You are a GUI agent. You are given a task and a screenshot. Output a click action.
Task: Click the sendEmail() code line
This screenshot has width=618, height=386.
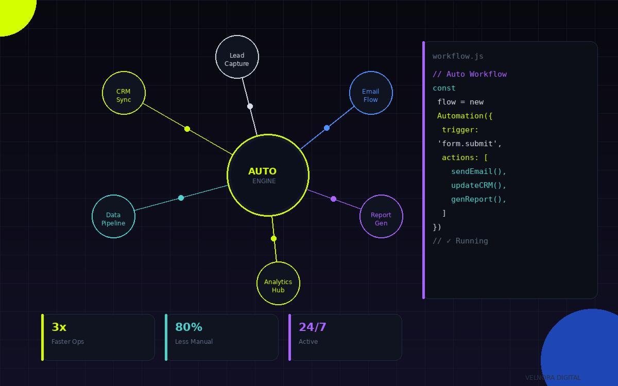479,171
